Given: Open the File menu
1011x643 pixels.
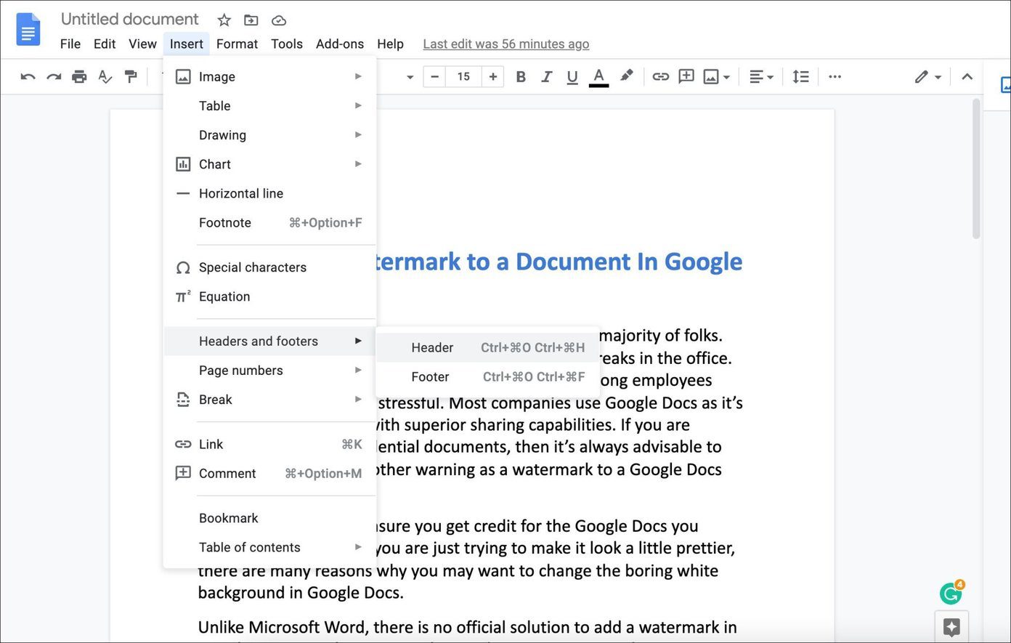Looking at the screenshot, I should coord(70,44).
